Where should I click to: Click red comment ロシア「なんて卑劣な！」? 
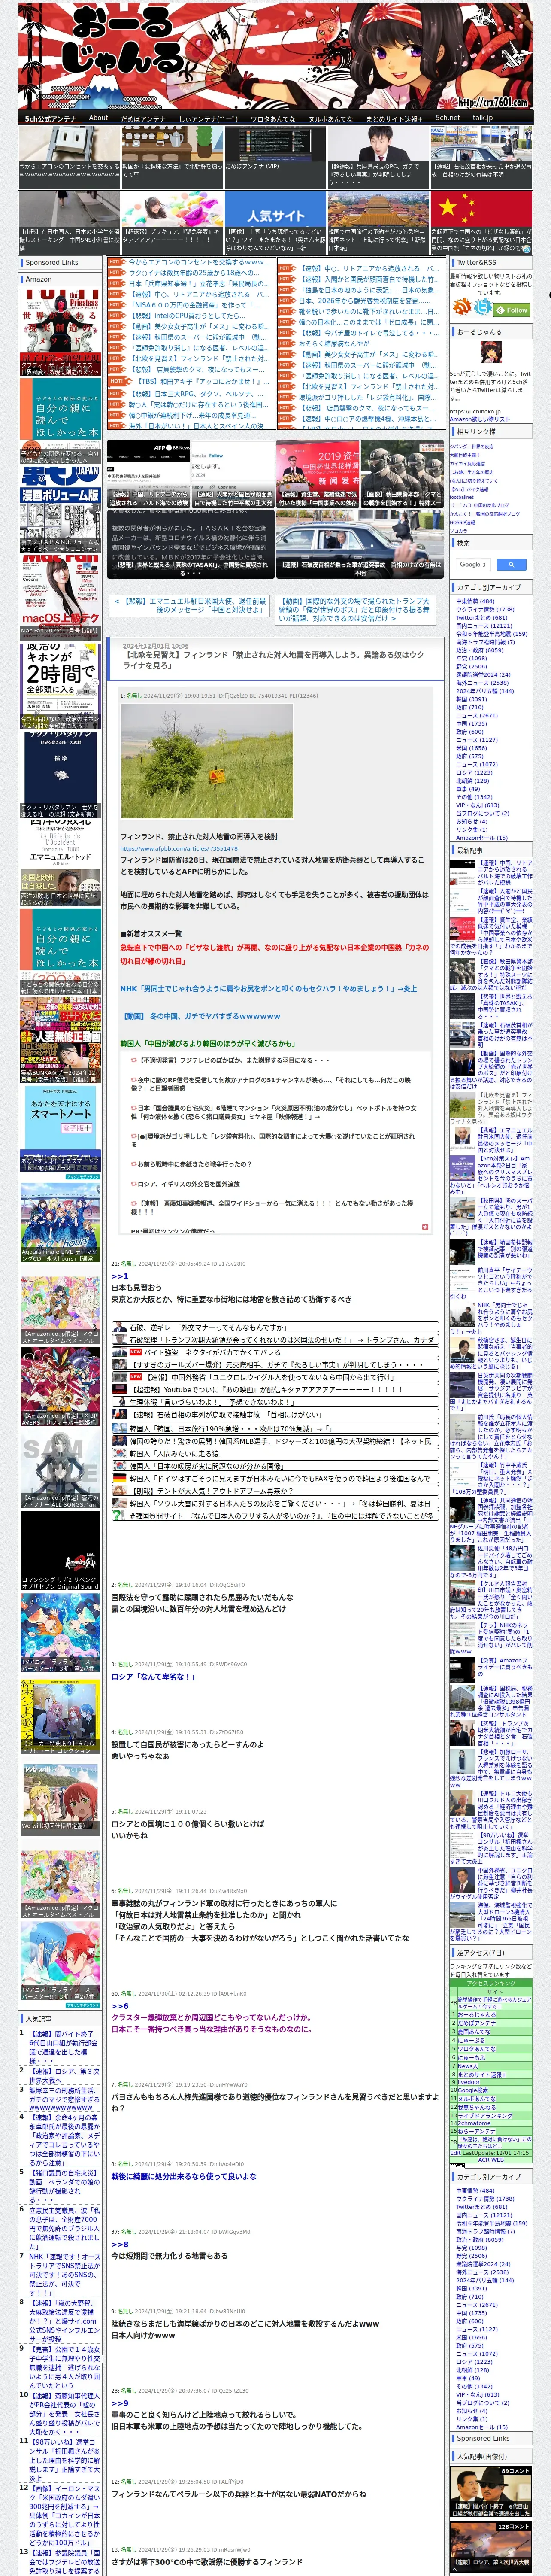[x=153, y=1677]
